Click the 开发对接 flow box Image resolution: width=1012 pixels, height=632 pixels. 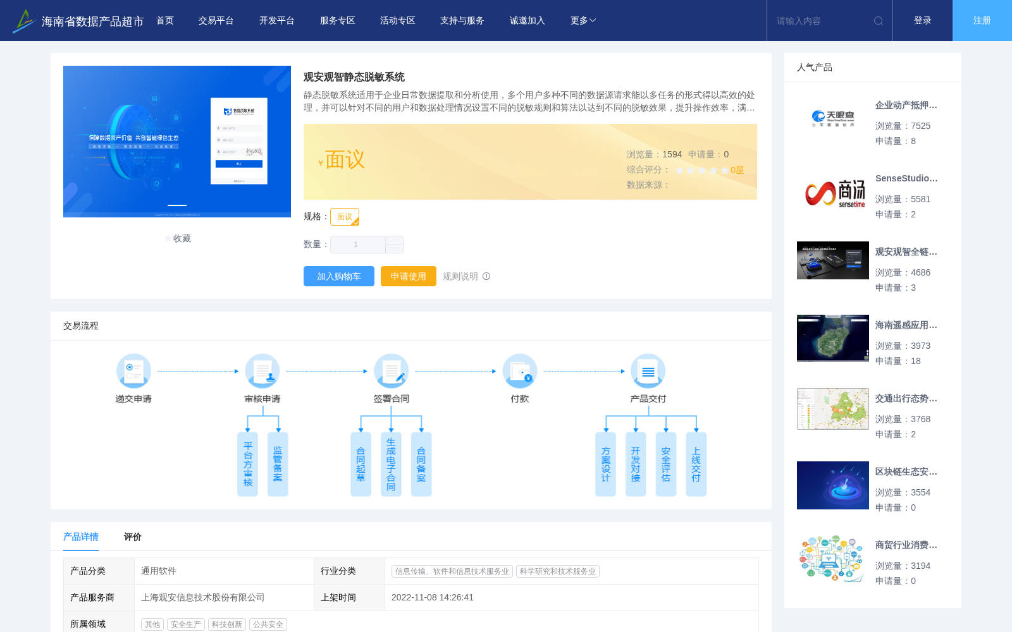coord(636,465)
